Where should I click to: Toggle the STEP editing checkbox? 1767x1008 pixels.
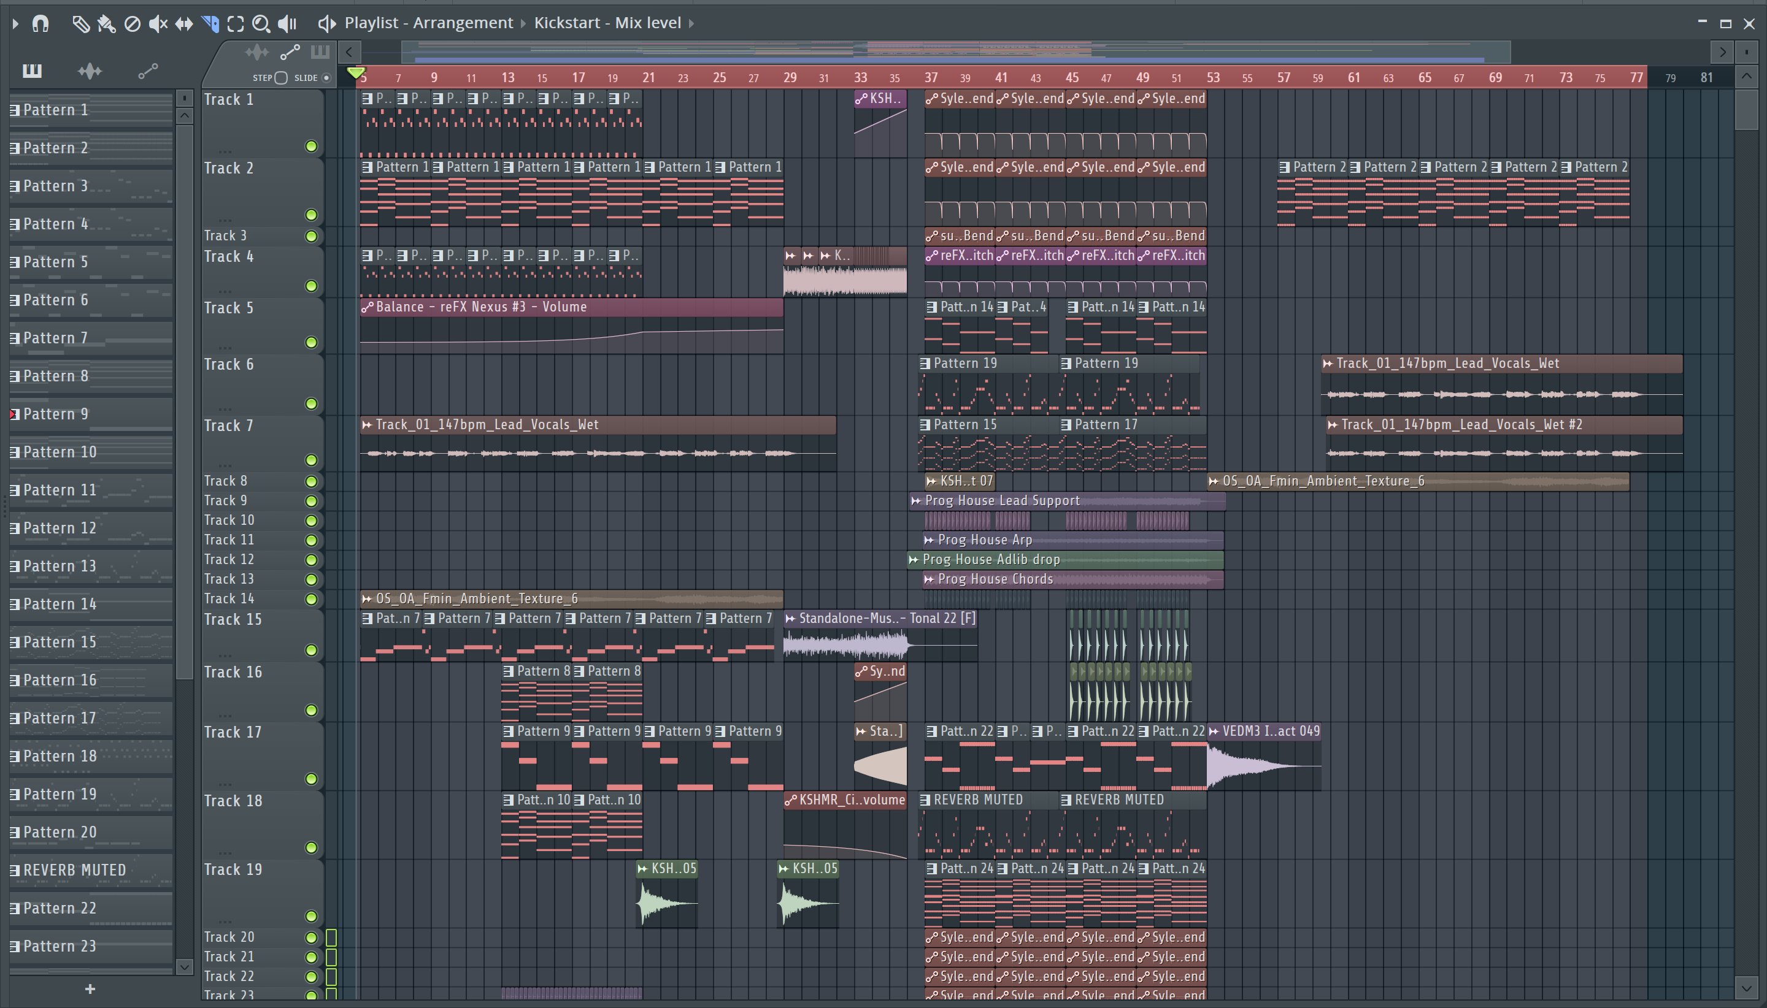click(x=280, y=77)
